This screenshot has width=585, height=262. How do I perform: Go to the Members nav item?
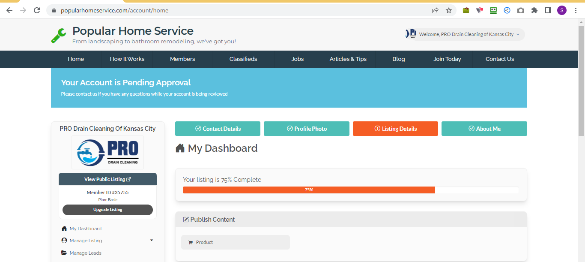pos(182,59)
